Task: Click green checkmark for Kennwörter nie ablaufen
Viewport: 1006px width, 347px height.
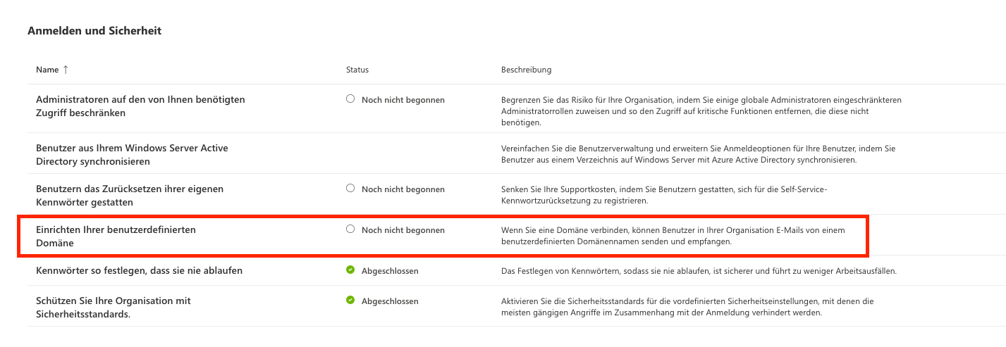Action: click(x=350, y=270)
